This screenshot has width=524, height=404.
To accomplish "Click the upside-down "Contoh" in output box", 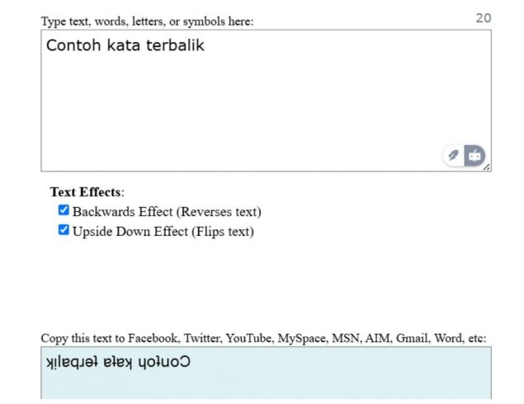I will [168, 362].
